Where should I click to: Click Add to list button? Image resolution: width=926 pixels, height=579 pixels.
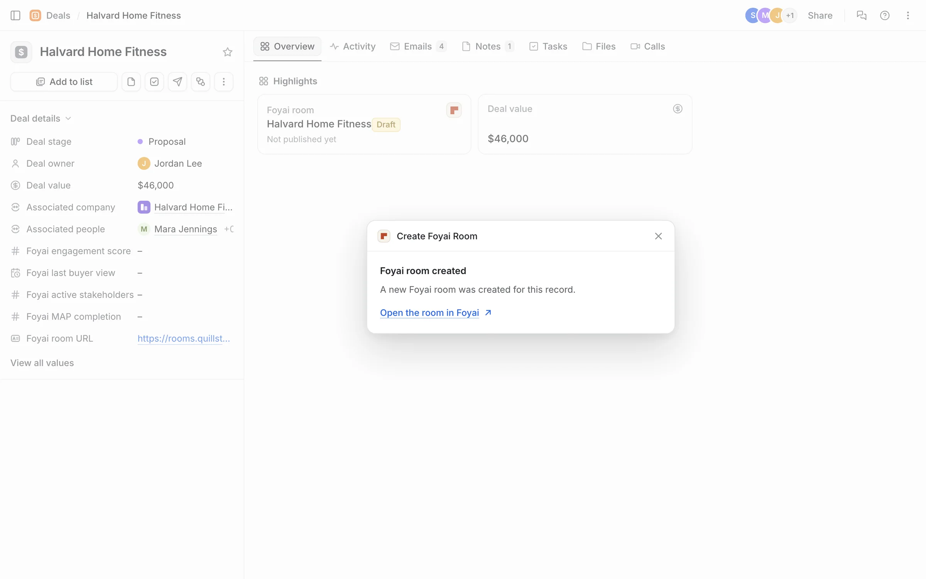pyautogui.click(x=64, y=82)
